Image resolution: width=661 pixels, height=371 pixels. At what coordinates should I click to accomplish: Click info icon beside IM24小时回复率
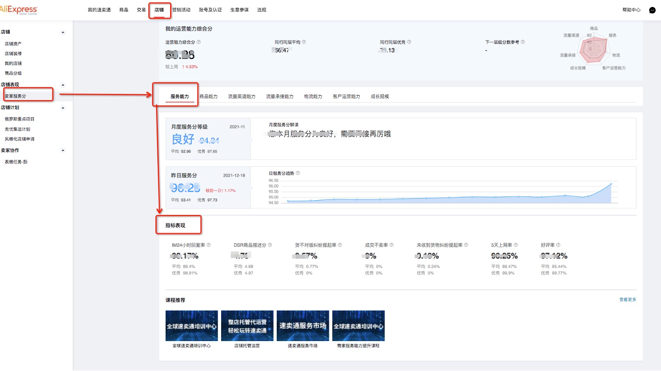point(209,245)
